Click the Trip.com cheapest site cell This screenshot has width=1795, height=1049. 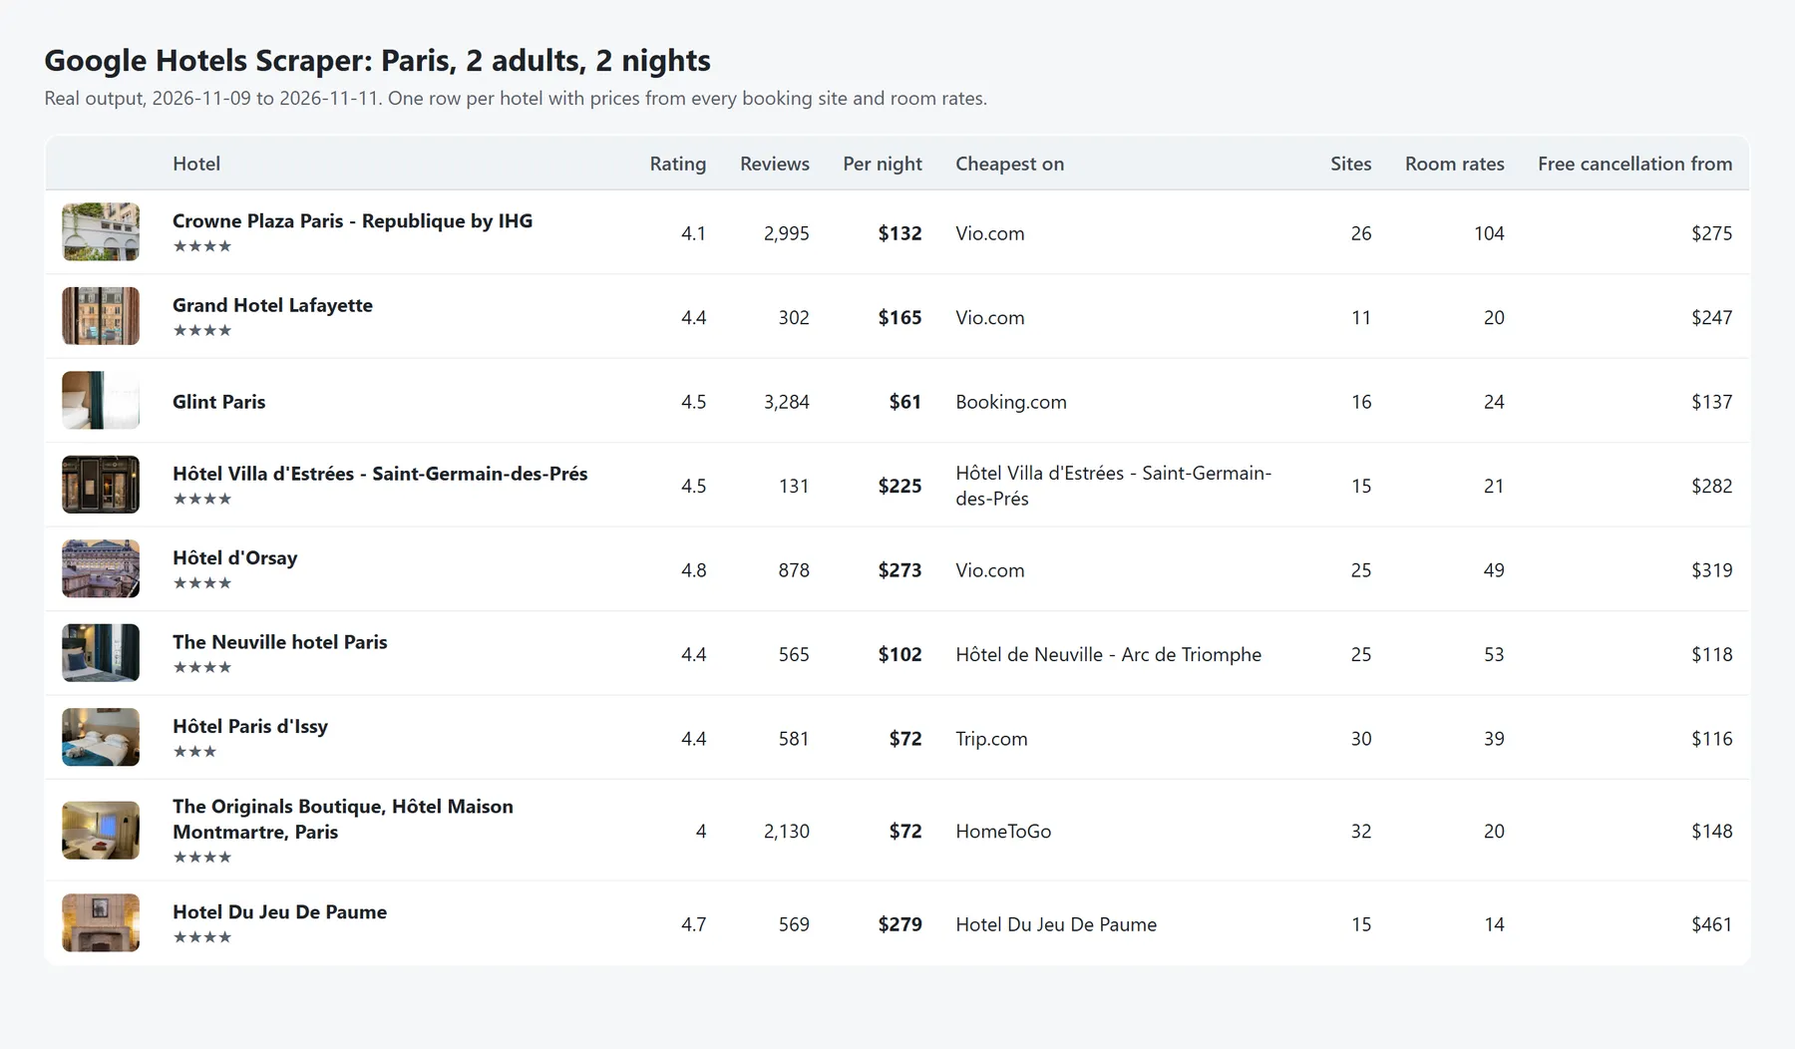coord(991,739)
